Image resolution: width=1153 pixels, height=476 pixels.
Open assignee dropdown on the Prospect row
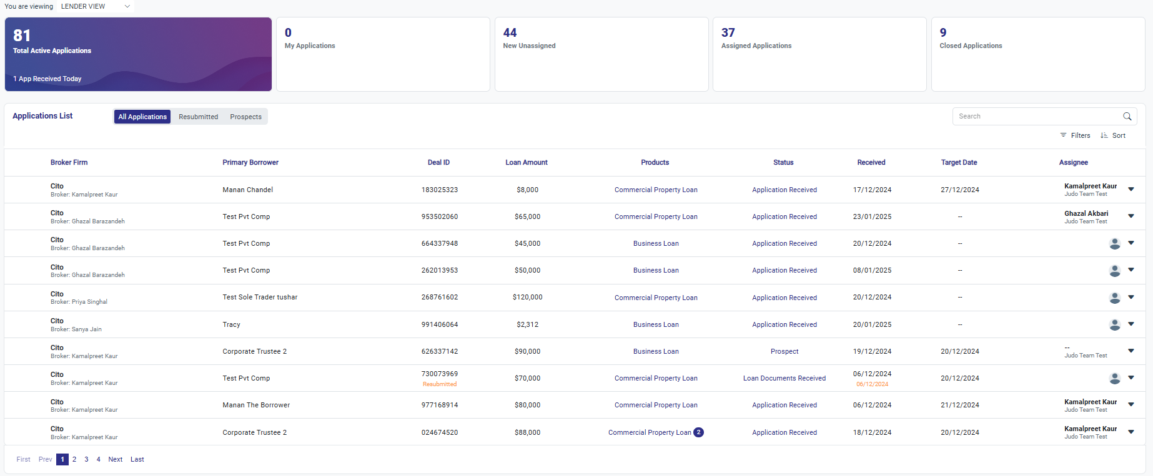pos(1131,351)
